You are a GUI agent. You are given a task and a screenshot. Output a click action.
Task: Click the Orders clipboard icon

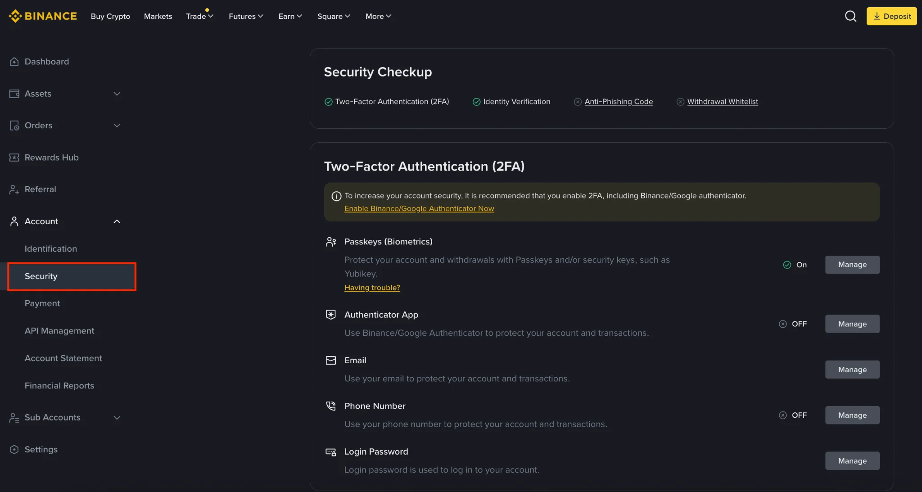14,126
